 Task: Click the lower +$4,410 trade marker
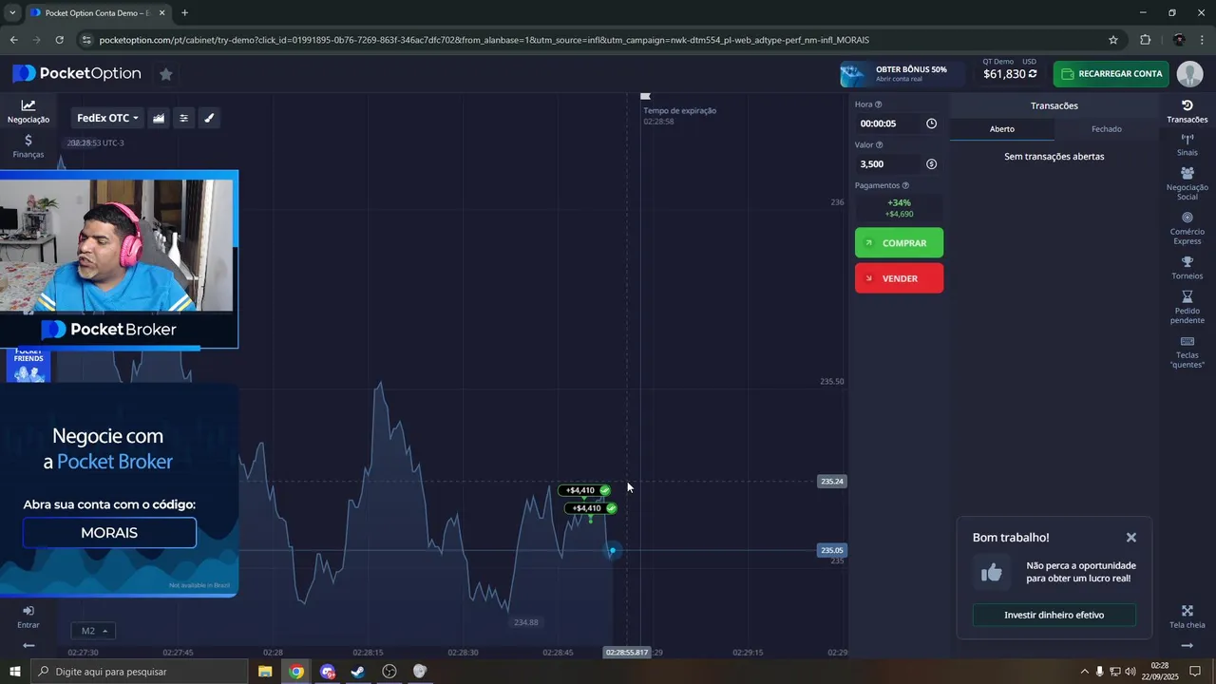[591, 508]
